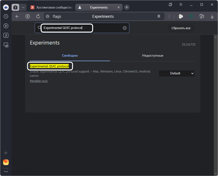Open the video play icon in sidebar

pos(6,26)
